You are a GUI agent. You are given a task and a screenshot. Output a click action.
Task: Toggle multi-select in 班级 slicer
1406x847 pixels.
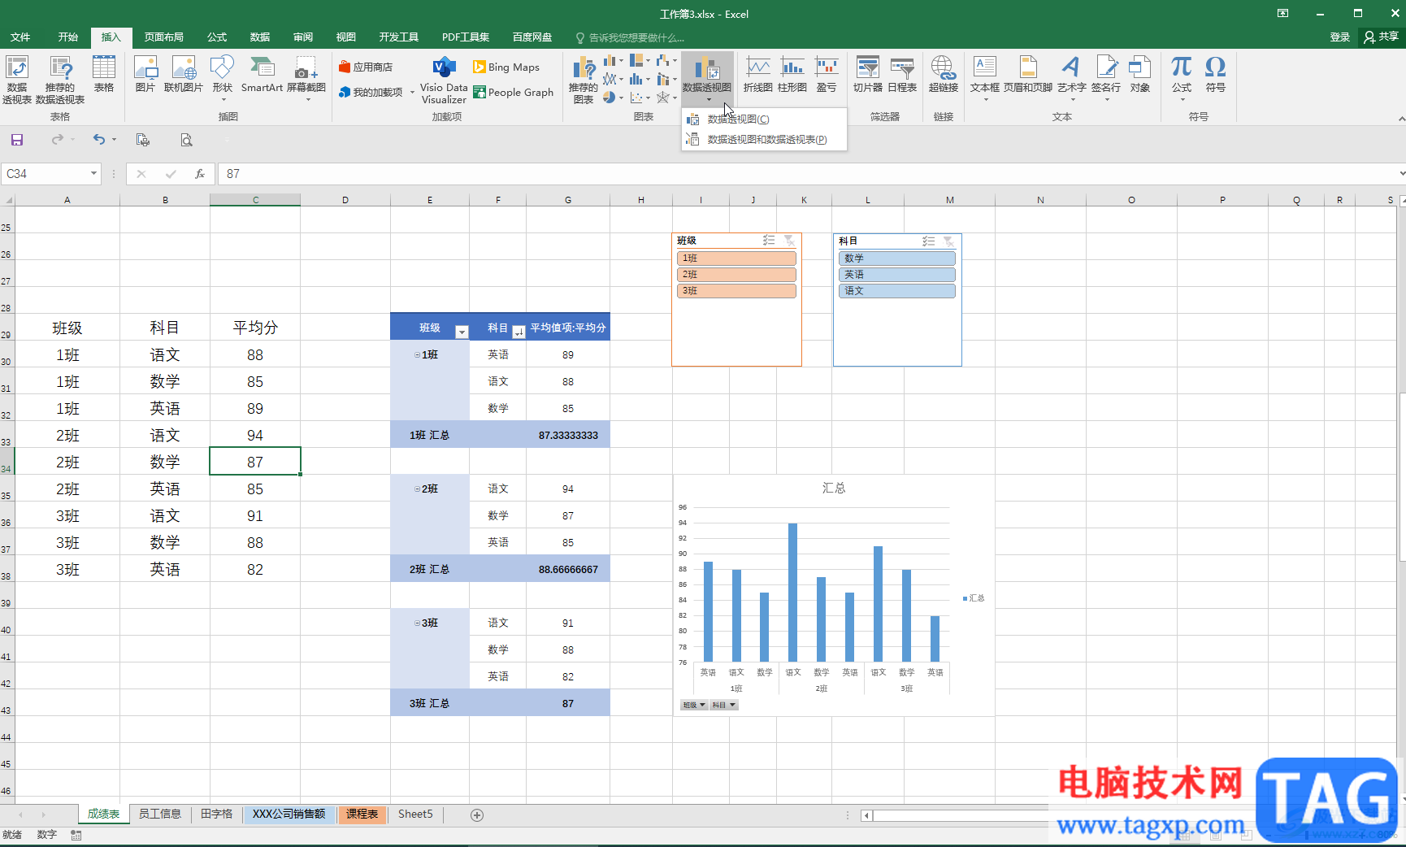769,241
